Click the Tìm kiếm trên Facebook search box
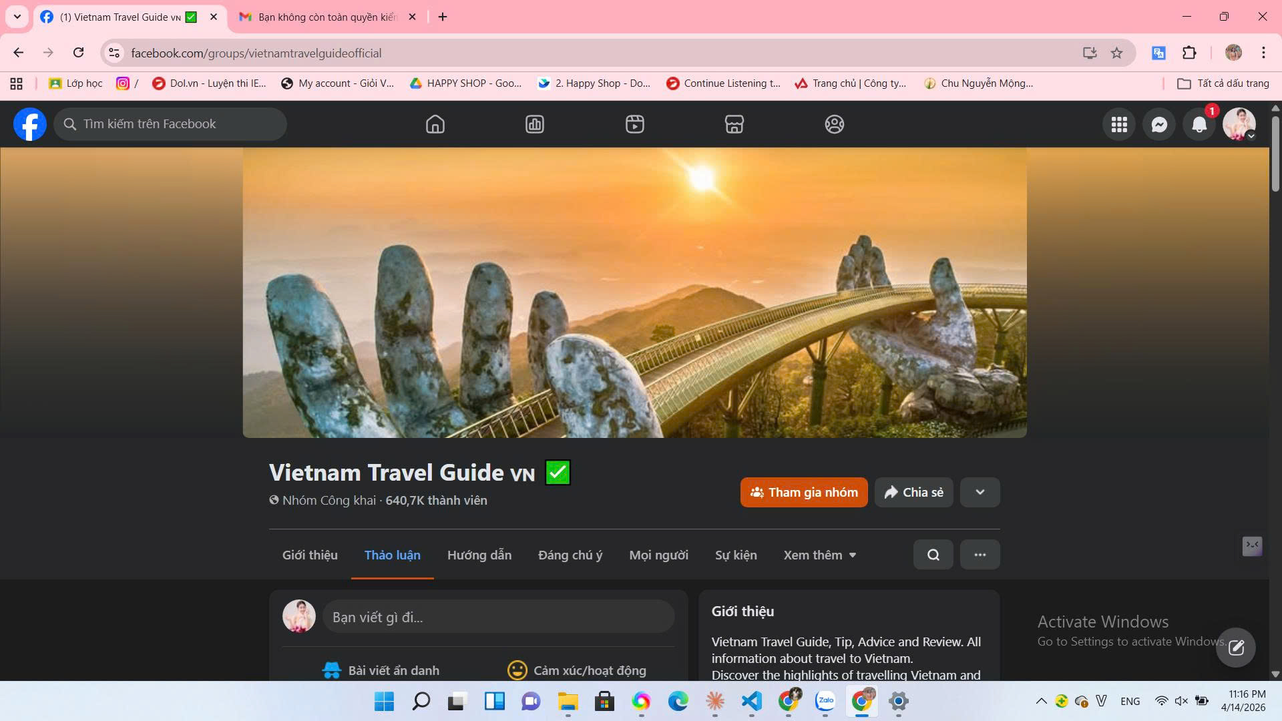This screenshot has height=721, width=1282. [x=170, y=124]
